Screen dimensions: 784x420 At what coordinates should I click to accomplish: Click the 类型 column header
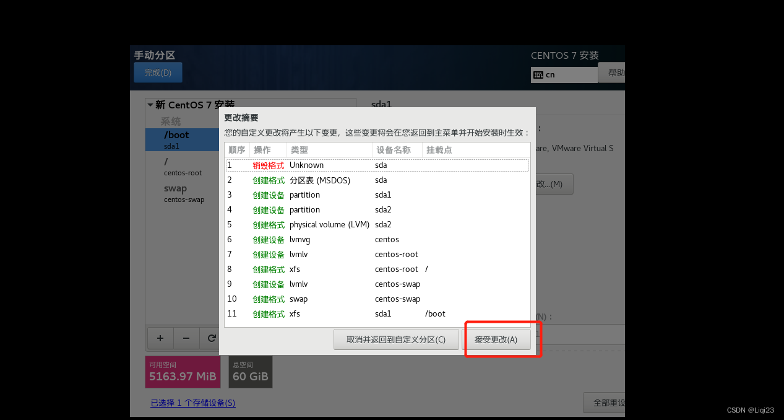pyautogui.click(x=329, y=150)
